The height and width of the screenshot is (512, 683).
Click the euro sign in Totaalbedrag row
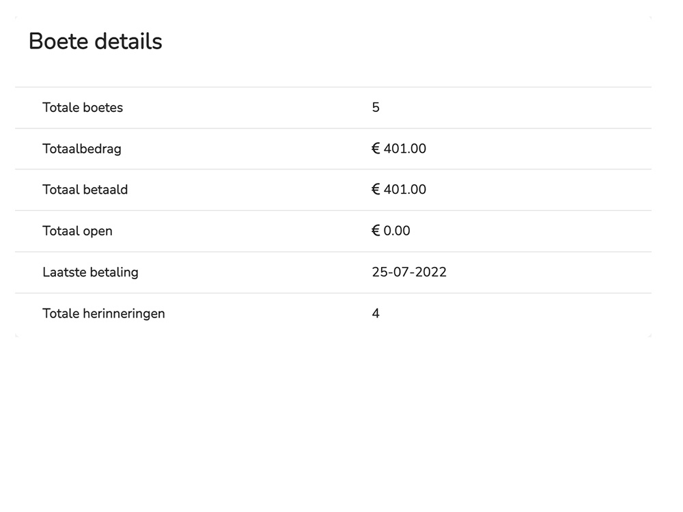click(x=376, y=148)
